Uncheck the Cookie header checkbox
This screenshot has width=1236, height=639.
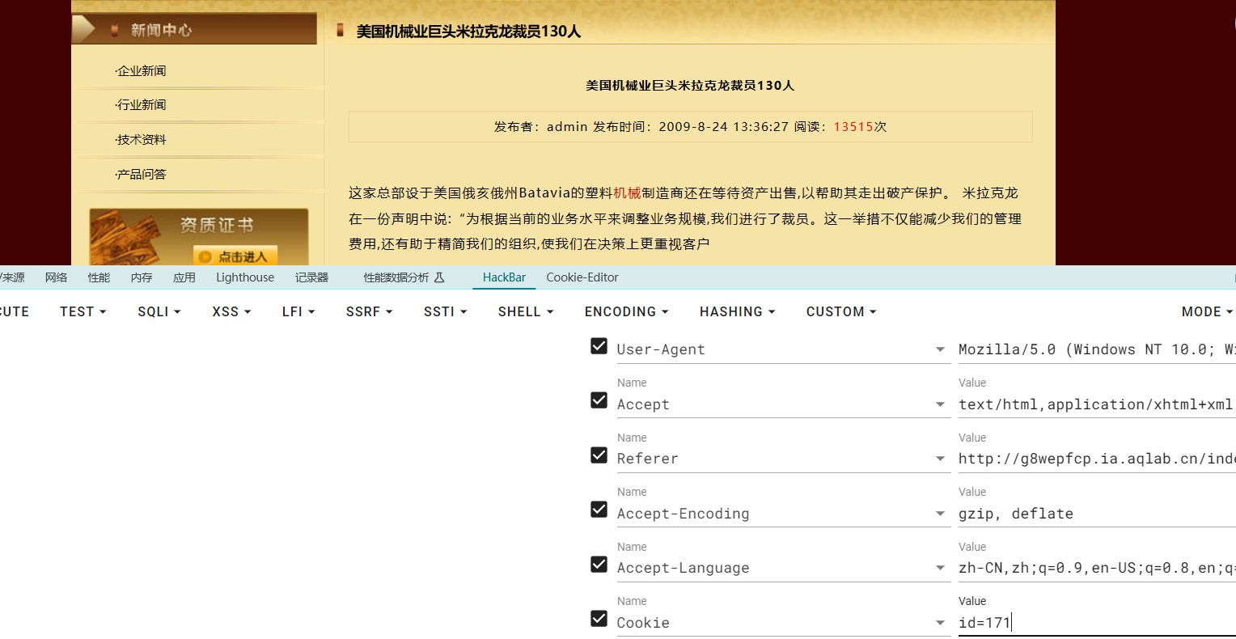[599, 619]
